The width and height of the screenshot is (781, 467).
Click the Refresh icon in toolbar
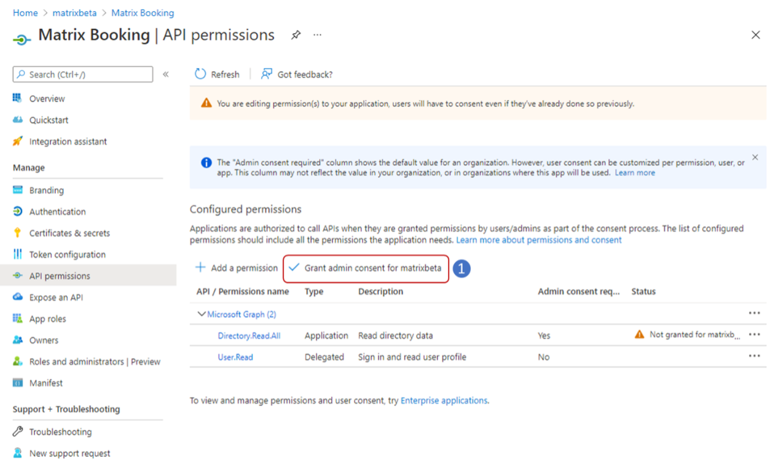(x=200, y=74)
